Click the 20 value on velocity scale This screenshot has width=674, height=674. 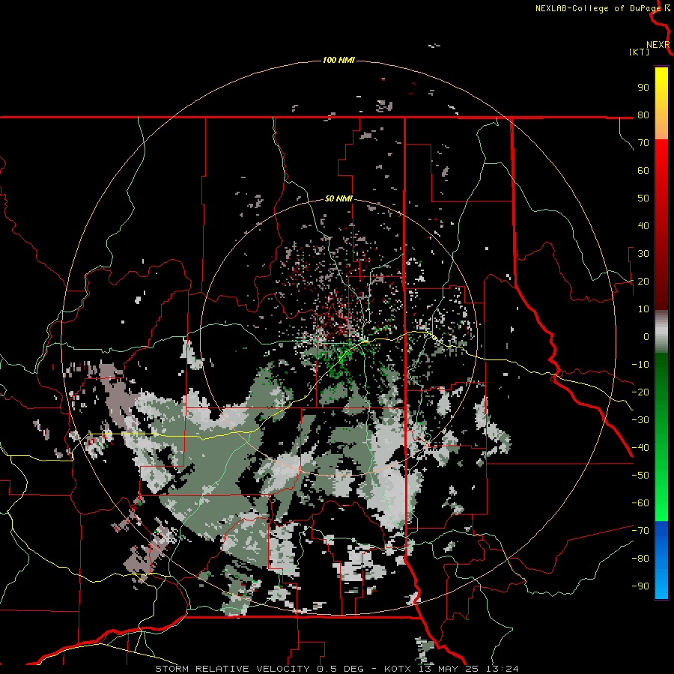(643, 281)
